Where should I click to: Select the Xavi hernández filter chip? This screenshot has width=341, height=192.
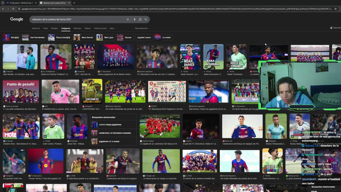point(34,37)
